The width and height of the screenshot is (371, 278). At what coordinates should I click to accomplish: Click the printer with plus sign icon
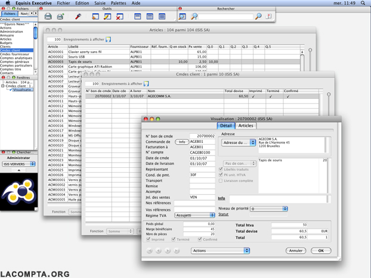pos(61,16)
